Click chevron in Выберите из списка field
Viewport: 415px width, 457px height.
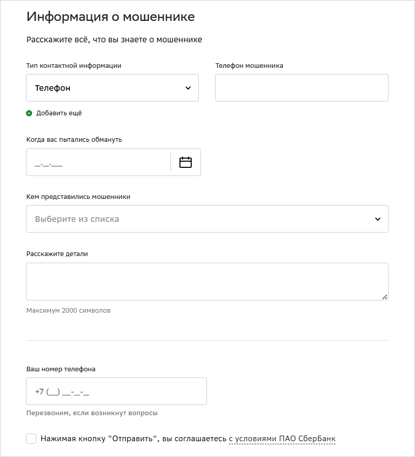[x=378, y=219]
